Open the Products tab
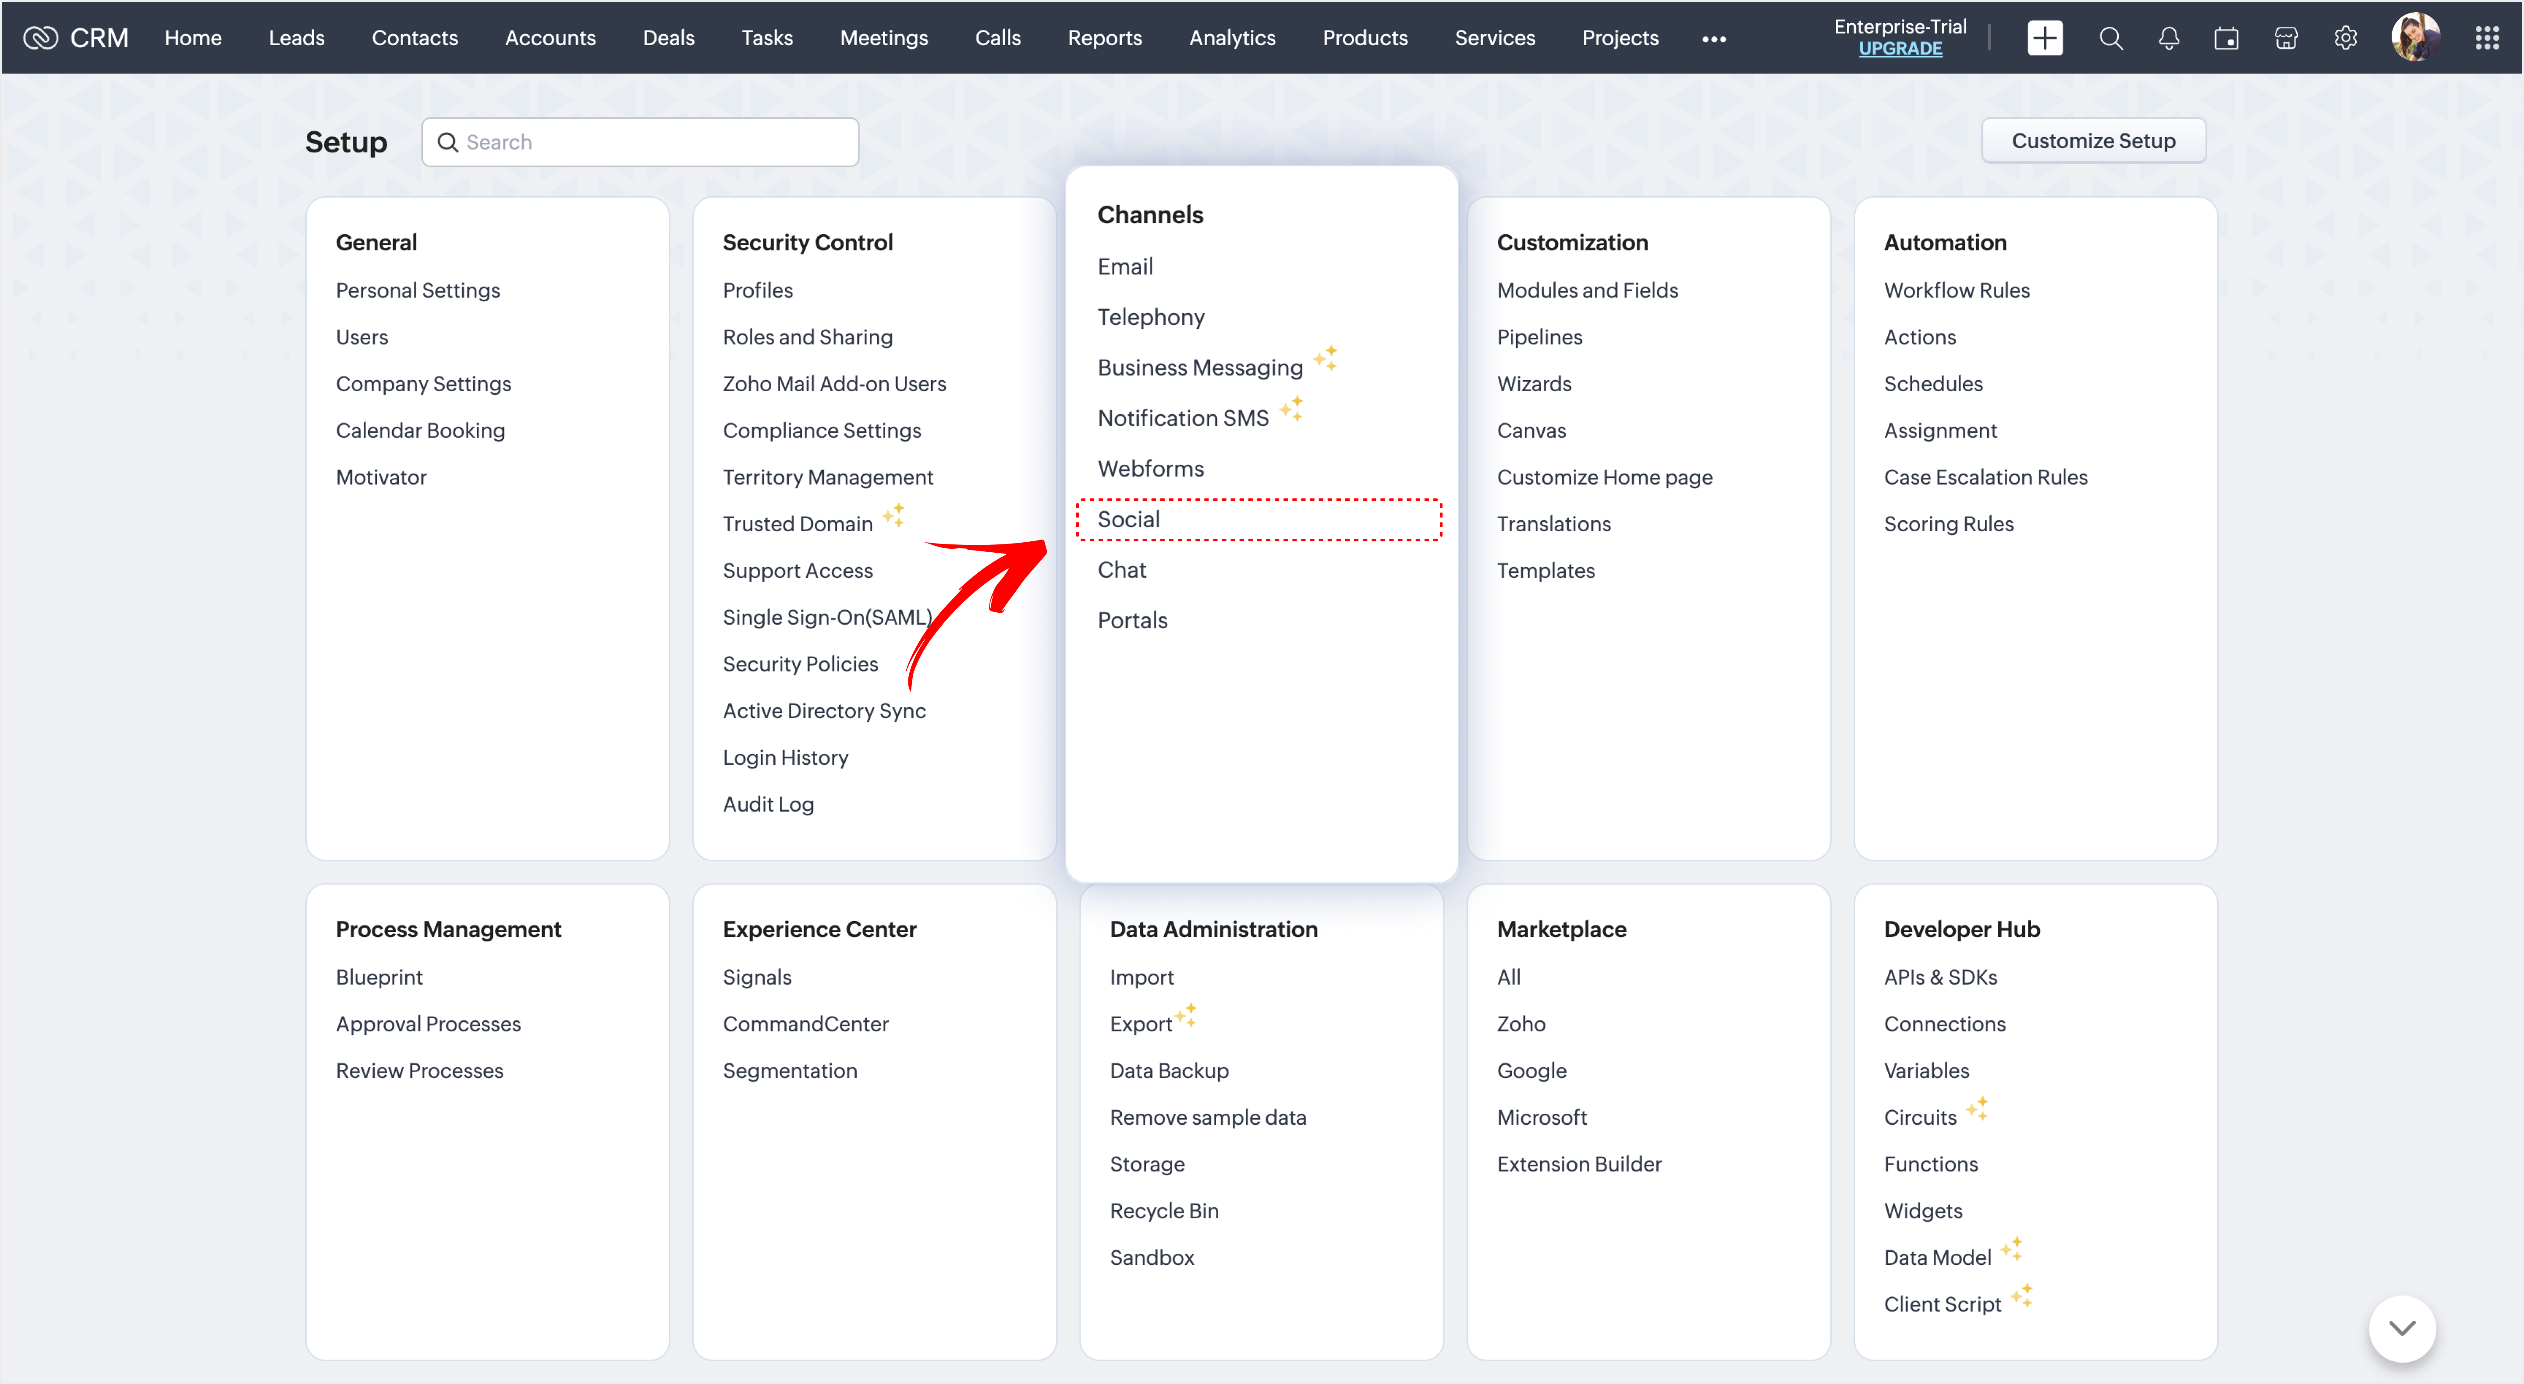2524x1384 pixels. [1365, 38]
